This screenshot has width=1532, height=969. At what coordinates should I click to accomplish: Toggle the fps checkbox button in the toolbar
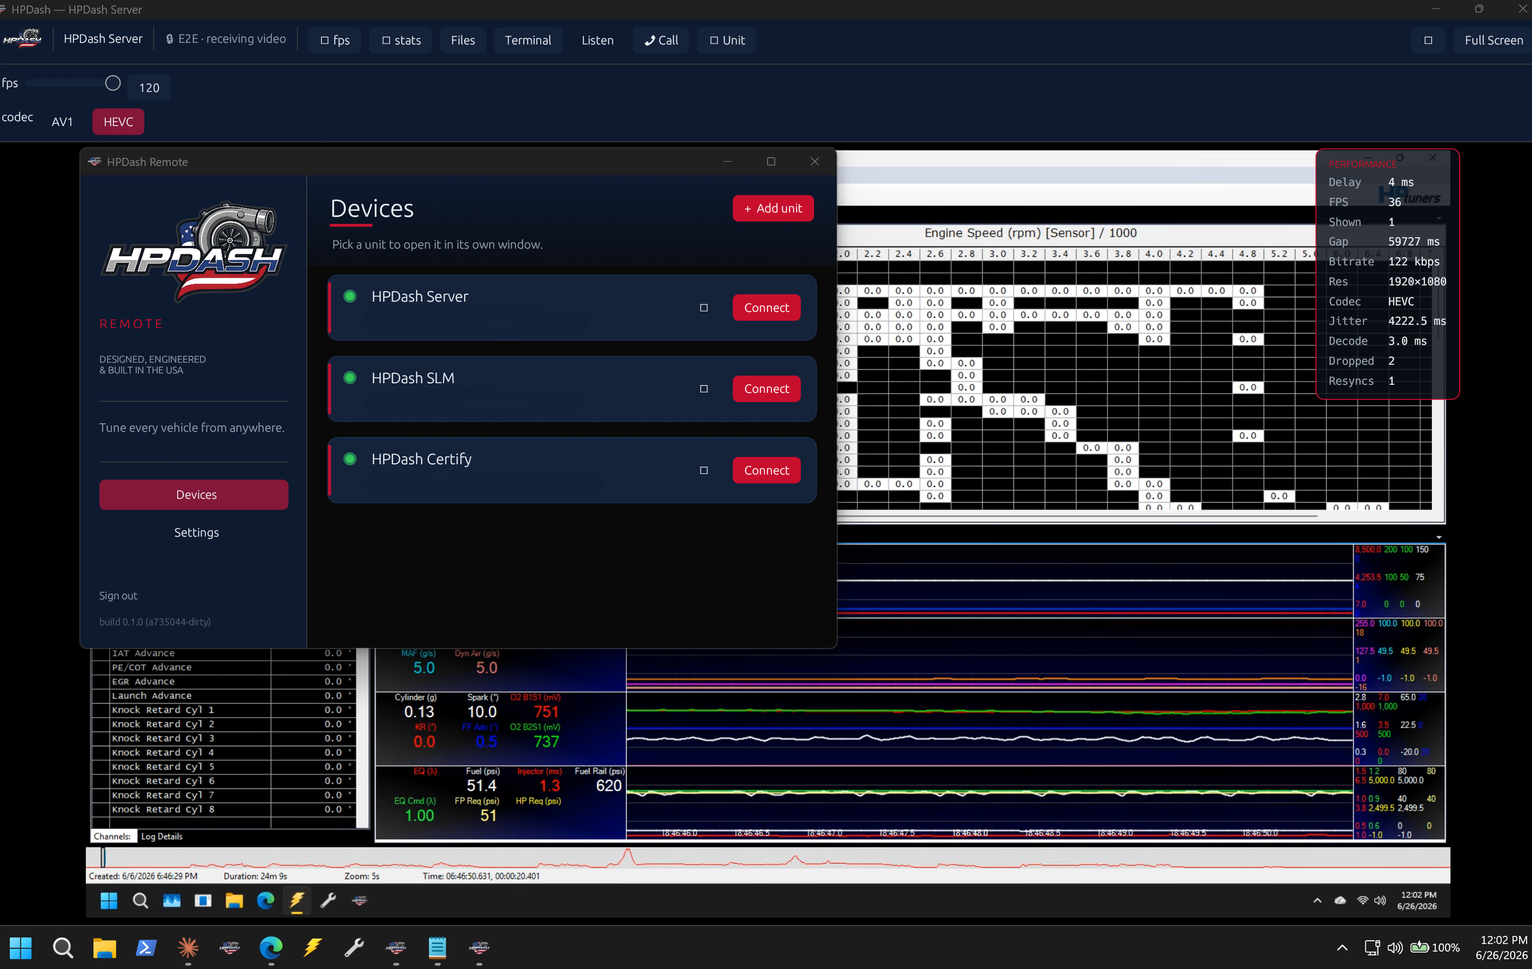point(335,40)
